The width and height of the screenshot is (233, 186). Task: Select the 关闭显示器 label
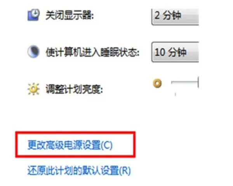click(x=70, y=15)
